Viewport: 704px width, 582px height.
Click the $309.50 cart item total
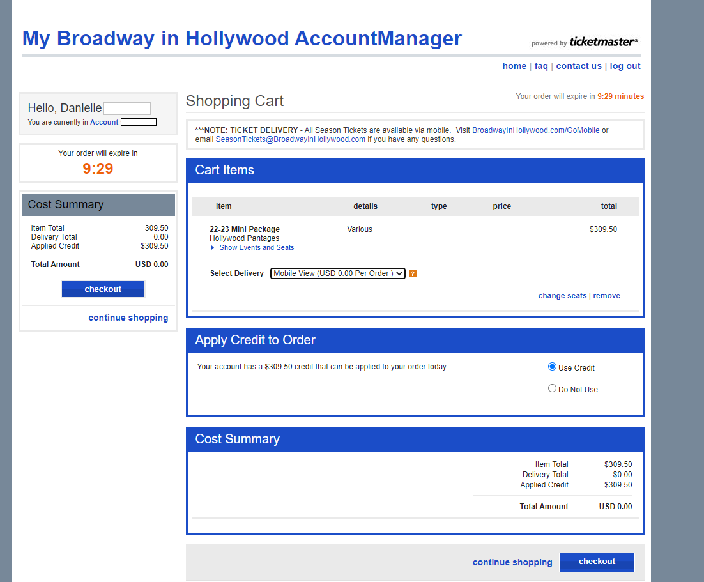pos(603,229)
